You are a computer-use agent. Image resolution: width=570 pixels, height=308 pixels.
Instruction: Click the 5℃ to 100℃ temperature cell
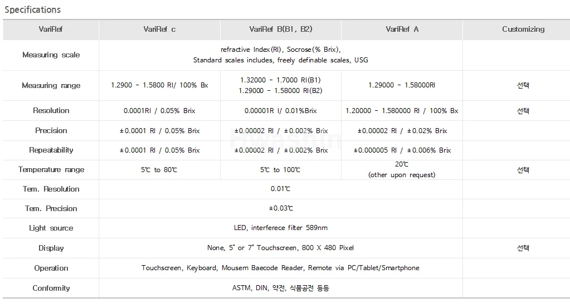coord(281,170)
